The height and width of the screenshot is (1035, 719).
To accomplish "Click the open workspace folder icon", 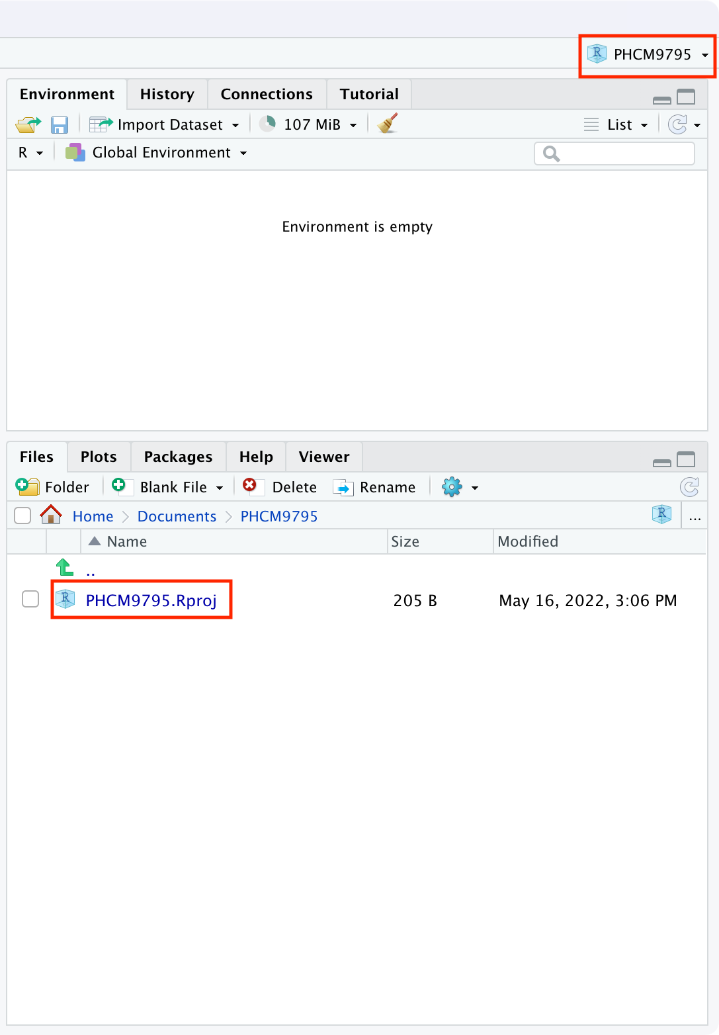I will [28, 124].
